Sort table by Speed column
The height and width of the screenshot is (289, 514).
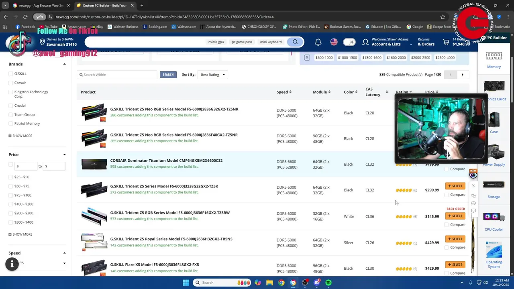(x=284, y=92)
